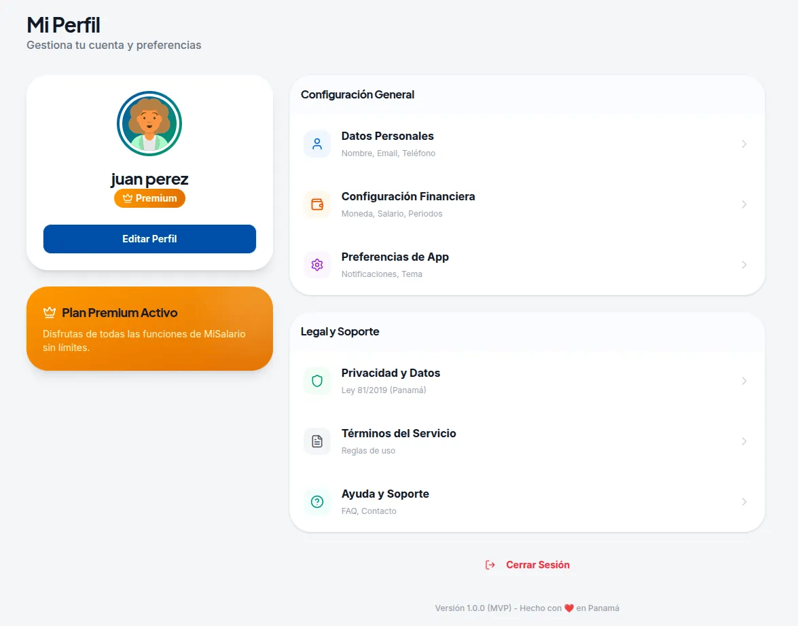This screenshot has height=626, width=798.
Task: Click 'Reglas de uso' description text
Action: [x=369, y=451]
